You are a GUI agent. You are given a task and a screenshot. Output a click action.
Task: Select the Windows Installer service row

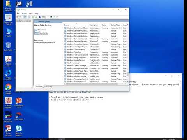click(95, 63)
